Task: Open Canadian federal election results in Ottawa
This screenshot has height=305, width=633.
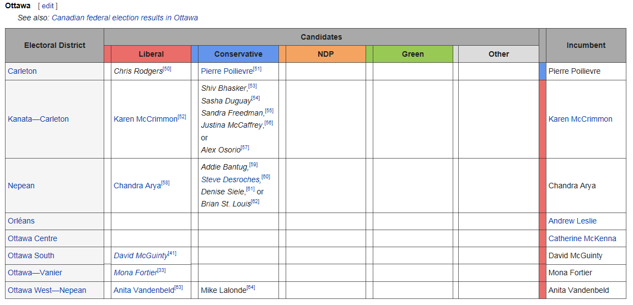Action: click(125, 18)
